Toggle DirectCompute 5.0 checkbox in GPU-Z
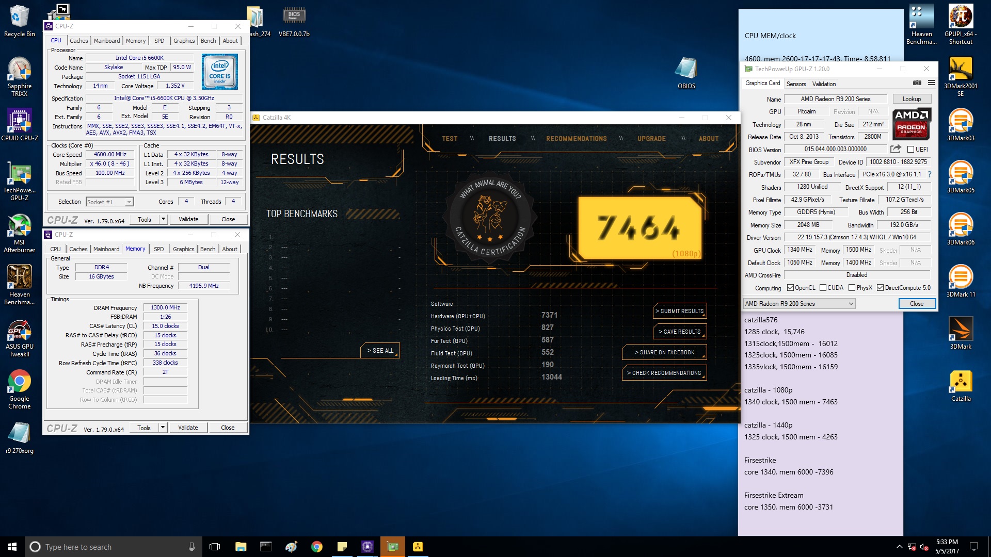This screenshot has height=557, width=991. point(881,288)
